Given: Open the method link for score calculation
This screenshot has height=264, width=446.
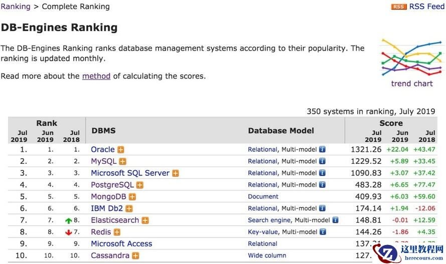Looking at the screenshot, I should click(96, 76).
